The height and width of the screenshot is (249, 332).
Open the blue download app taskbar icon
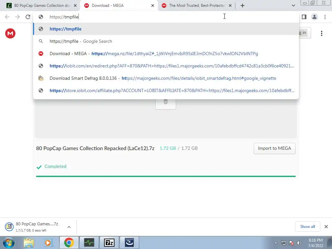pos(129,243)
